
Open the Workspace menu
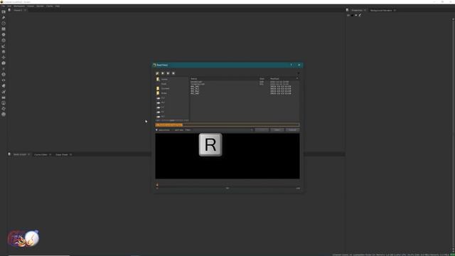pyautogui.click(x=19, y=6)
